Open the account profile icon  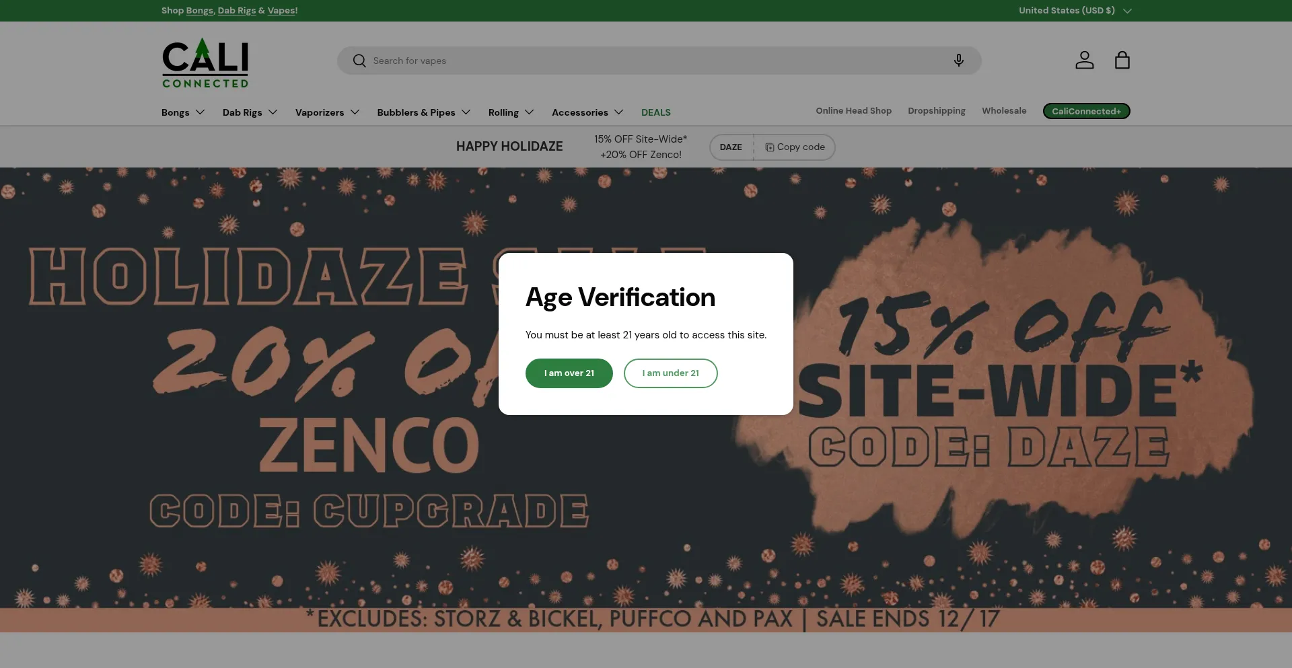[x=1084, y=61]
